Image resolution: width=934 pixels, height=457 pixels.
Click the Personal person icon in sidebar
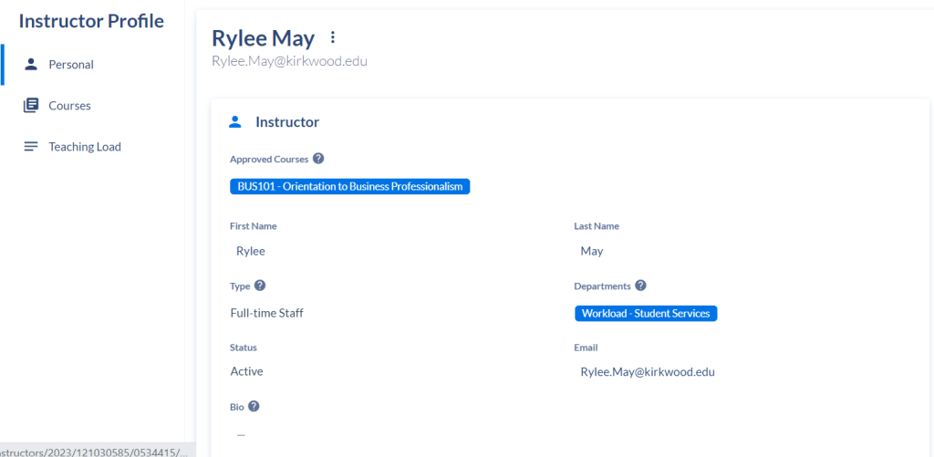click(x=31, y=65)
